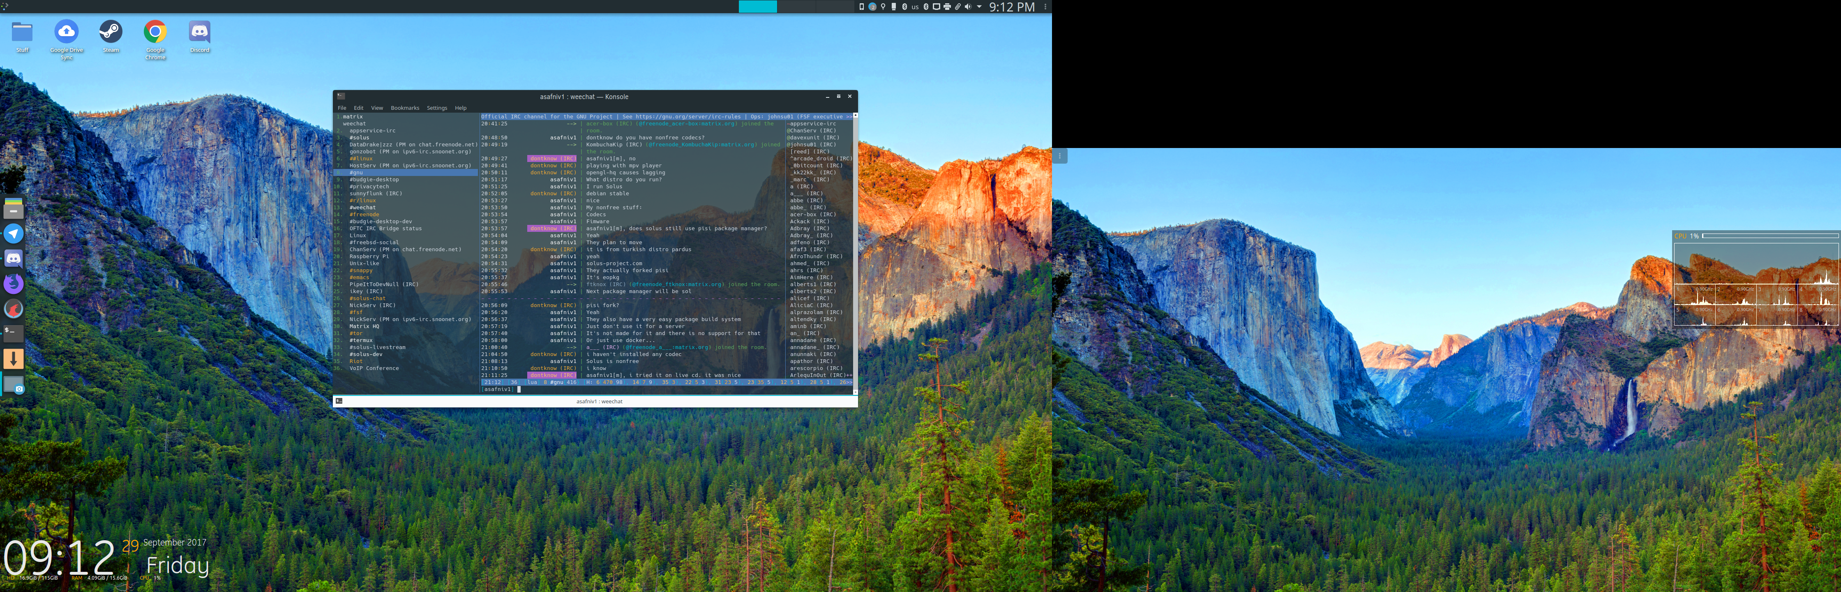Select OFTC IRC Bridge status buffer
Viewport: 1841px width, 592px height.
coord(385,228)
